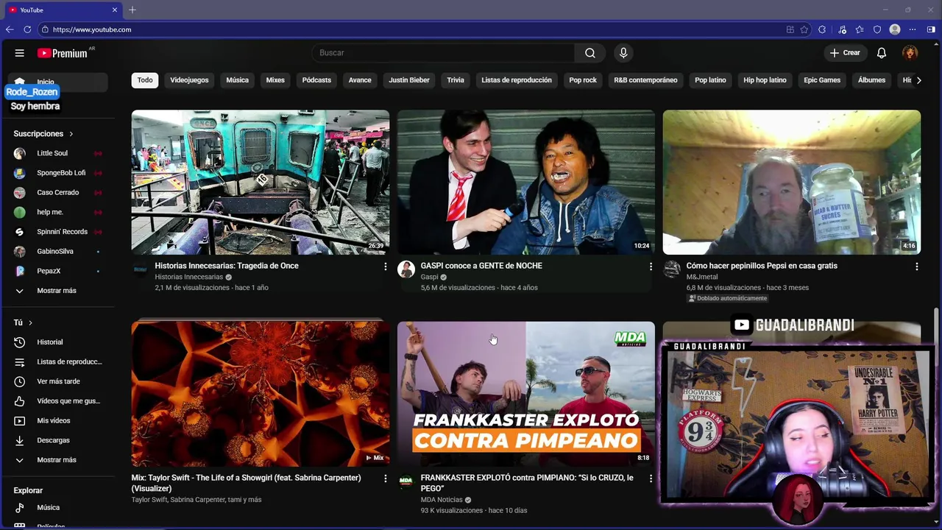Select the Mixes filter chip

pyautogui.click(x=275, y=80)
